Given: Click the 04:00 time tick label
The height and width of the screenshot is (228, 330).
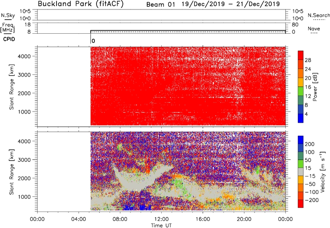Looking at the screenshot, I should (78, 219).
